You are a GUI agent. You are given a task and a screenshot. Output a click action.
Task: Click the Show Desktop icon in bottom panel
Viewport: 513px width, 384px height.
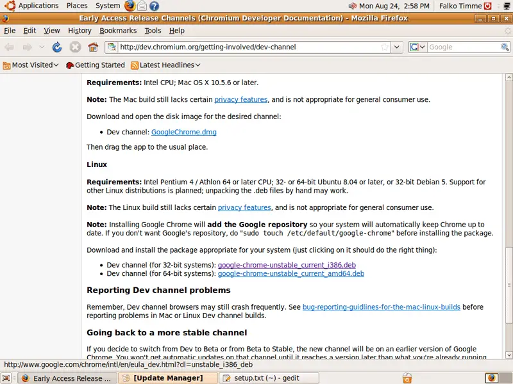click(6, 378)
